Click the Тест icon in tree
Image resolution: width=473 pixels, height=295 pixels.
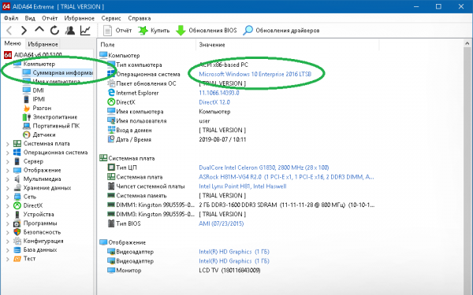[17, 259]
